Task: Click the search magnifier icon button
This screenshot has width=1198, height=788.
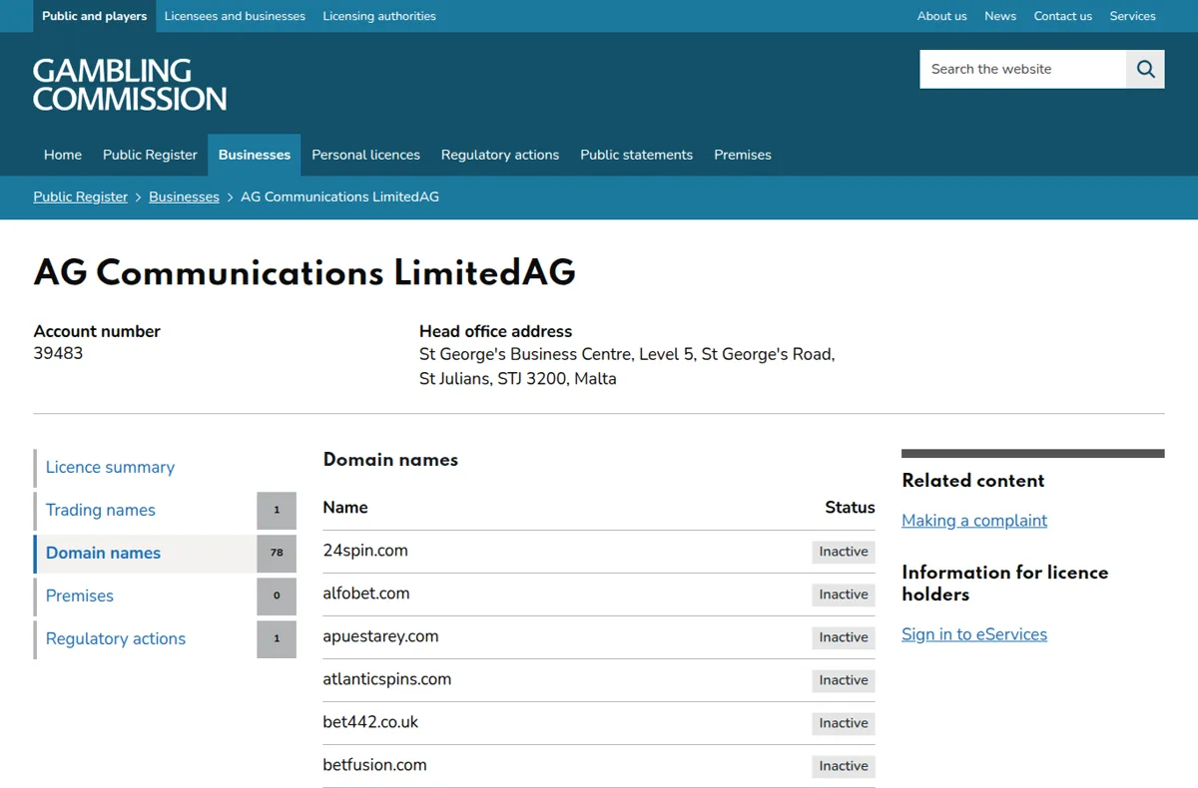Action: click(x=1145, y=69)
